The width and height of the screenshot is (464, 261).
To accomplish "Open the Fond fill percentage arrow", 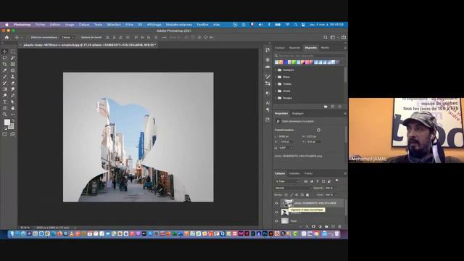I will 336,195.
